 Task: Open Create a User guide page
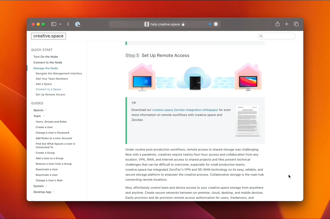tap(44, 127)
